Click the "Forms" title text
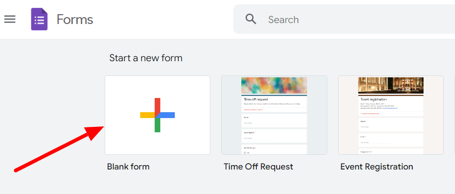 coord(75,20)
